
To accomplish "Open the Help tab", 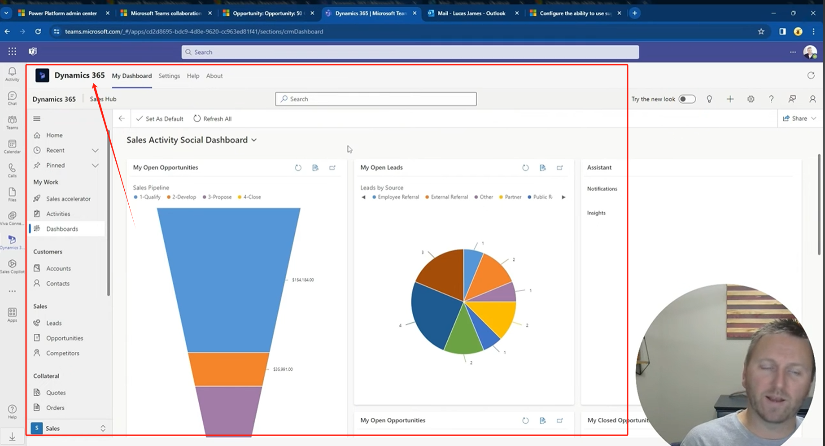I will click(x=193, y=76).
